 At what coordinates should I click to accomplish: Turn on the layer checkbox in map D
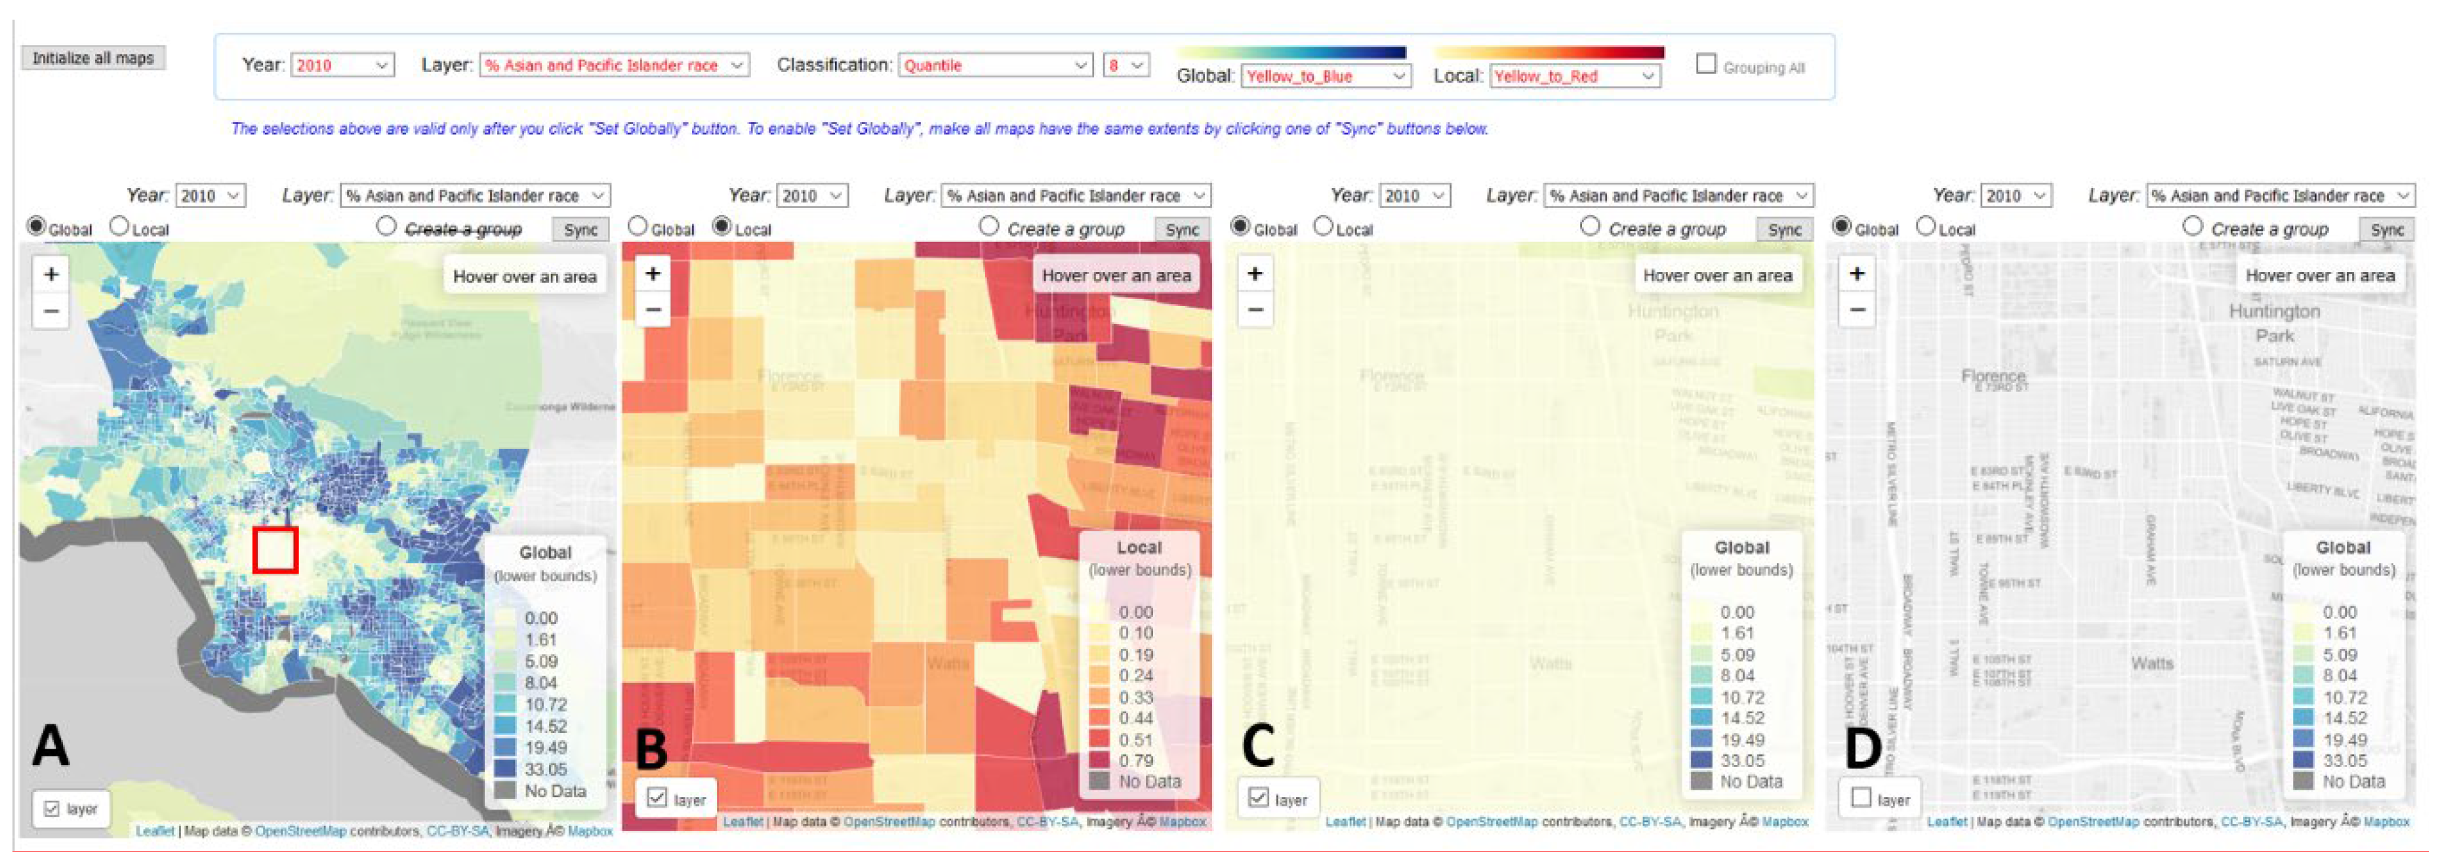1861,798
